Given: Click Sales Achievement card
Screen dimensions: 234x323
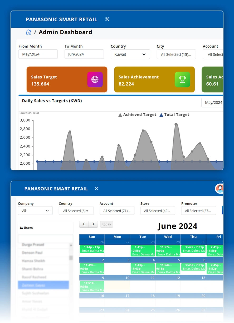Looking at the screenshot, I should tap(154, 79).
